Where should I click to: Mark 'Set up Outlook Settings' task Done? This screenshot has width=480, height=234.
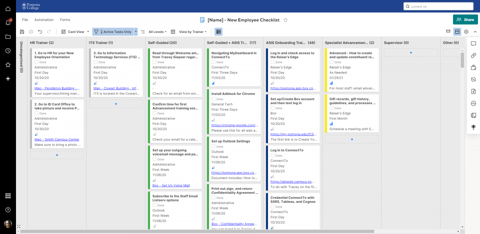[213, 146]
